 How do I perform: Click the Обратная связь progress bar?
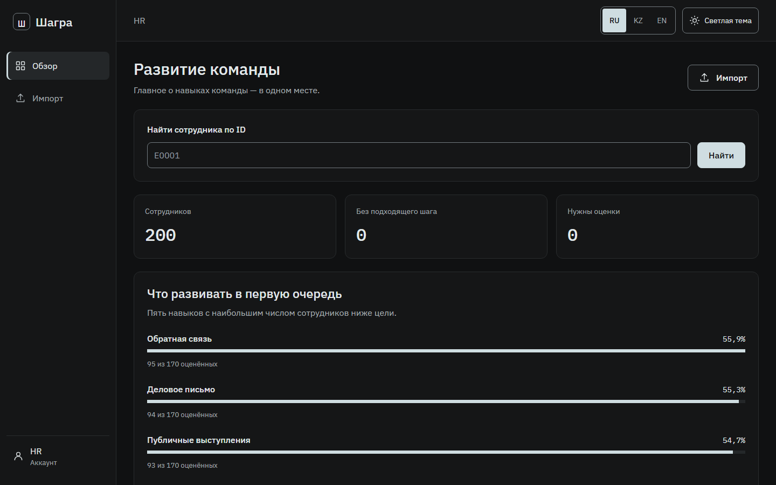(446, 351)
